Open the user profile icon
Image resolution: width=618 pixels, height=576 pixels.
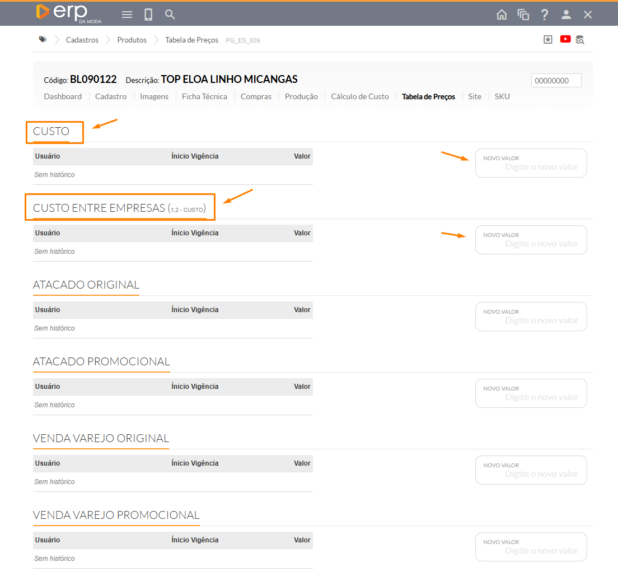566,15
